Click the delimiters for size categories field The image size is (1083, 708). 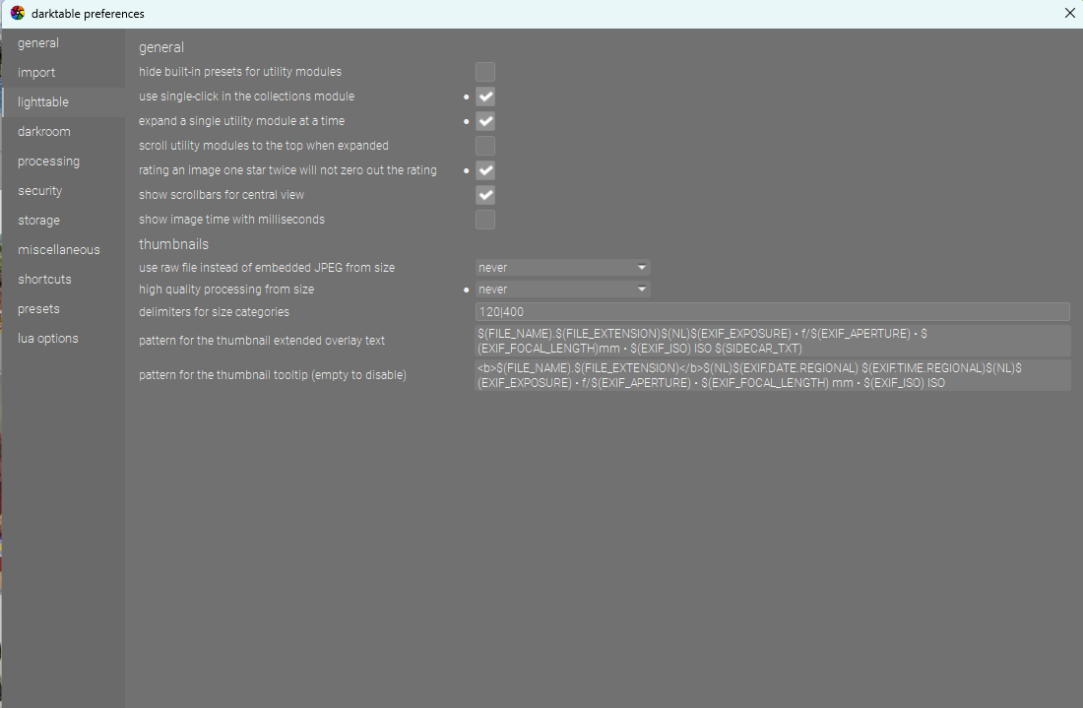772,311
